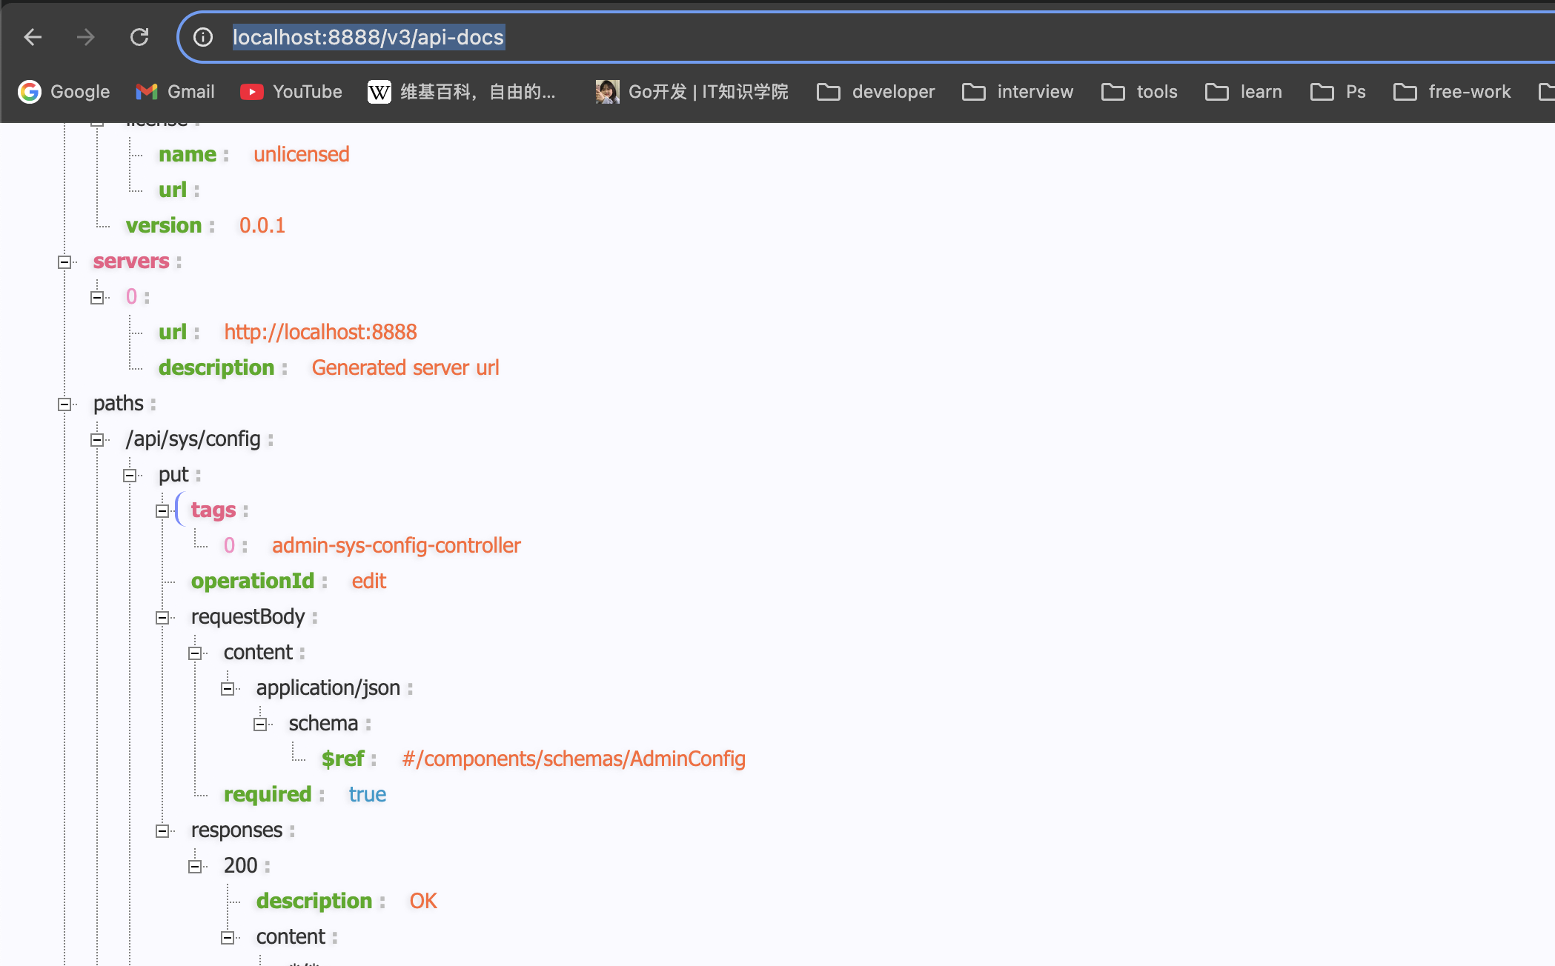Open the Go开发 IT知识学院 bookmark
Screen dimensions: 1555x966
coord(692,91)
